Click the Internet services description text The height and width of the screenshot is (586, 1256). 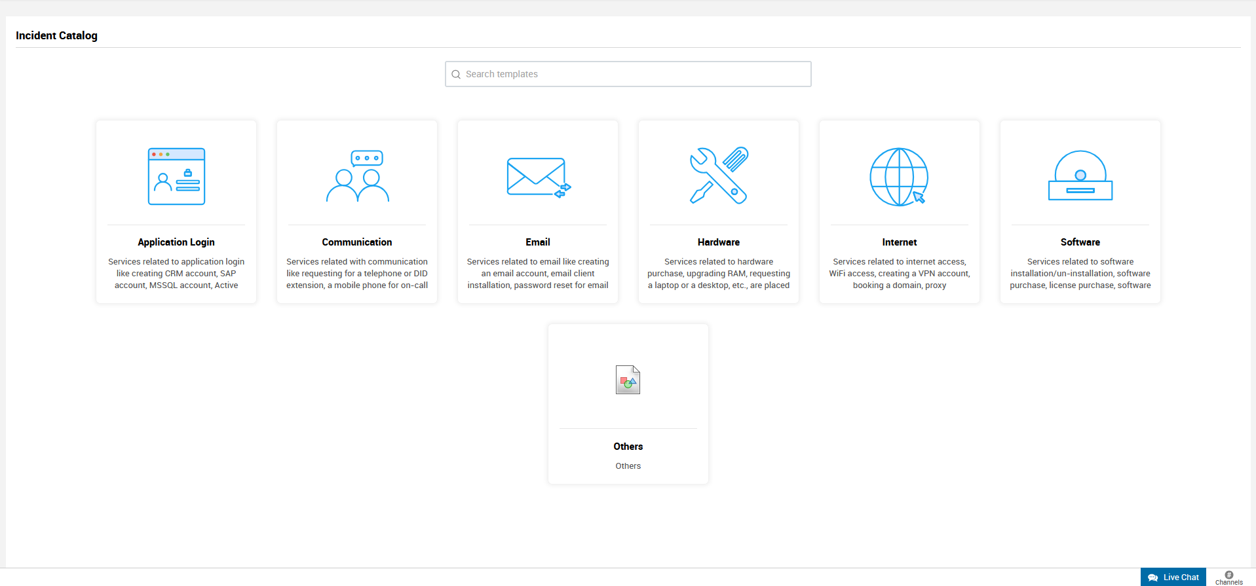pyautogui.click(x=900, y=274)
